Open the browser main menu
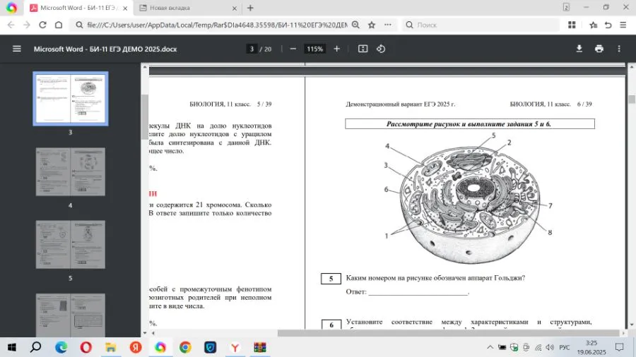This screenshot has width=636, height=357. coord(623,25)
